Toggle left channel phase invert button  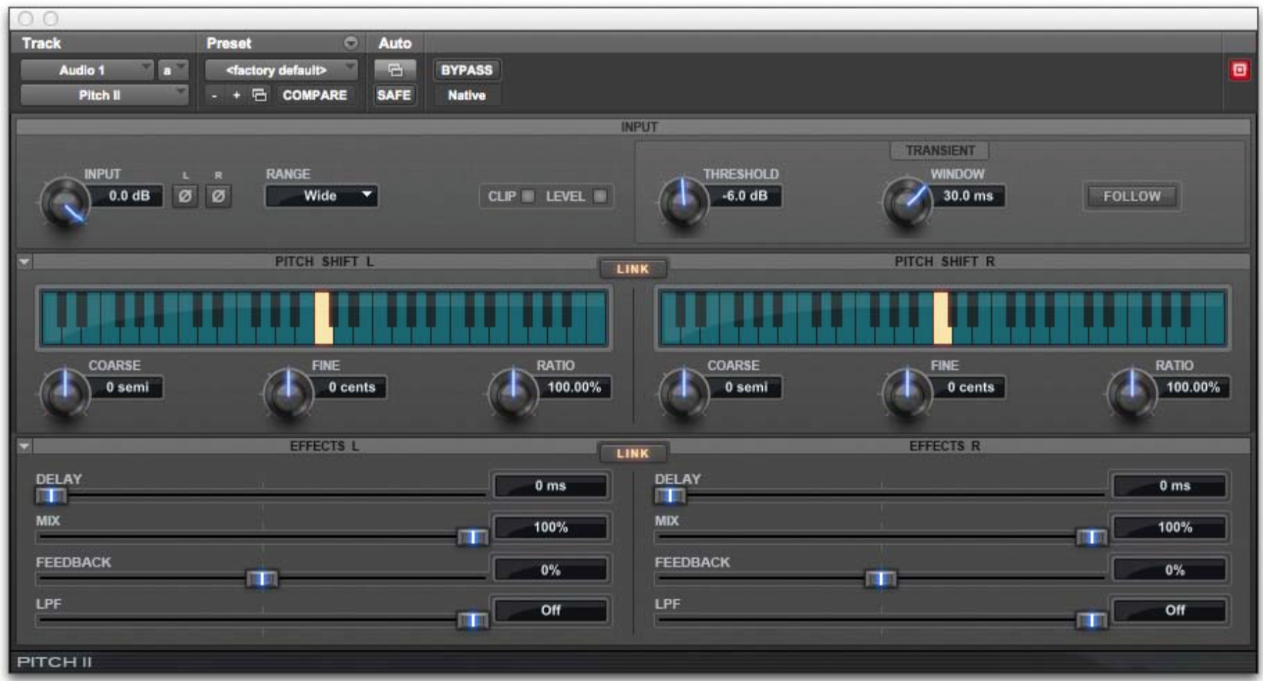(x=185, y=197)
